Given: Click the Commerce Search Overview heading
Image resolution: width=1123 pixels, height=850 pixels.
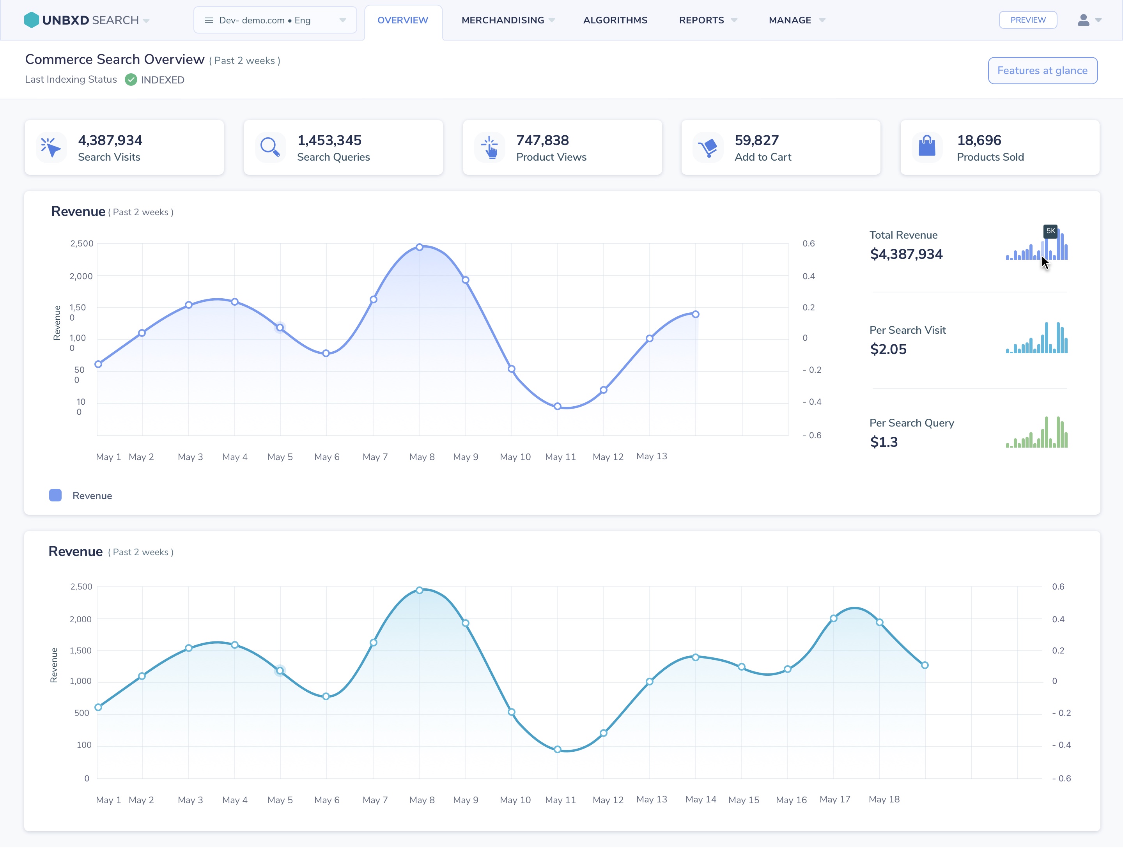Looking at the screenshot, I should click(x=115, y=59).
